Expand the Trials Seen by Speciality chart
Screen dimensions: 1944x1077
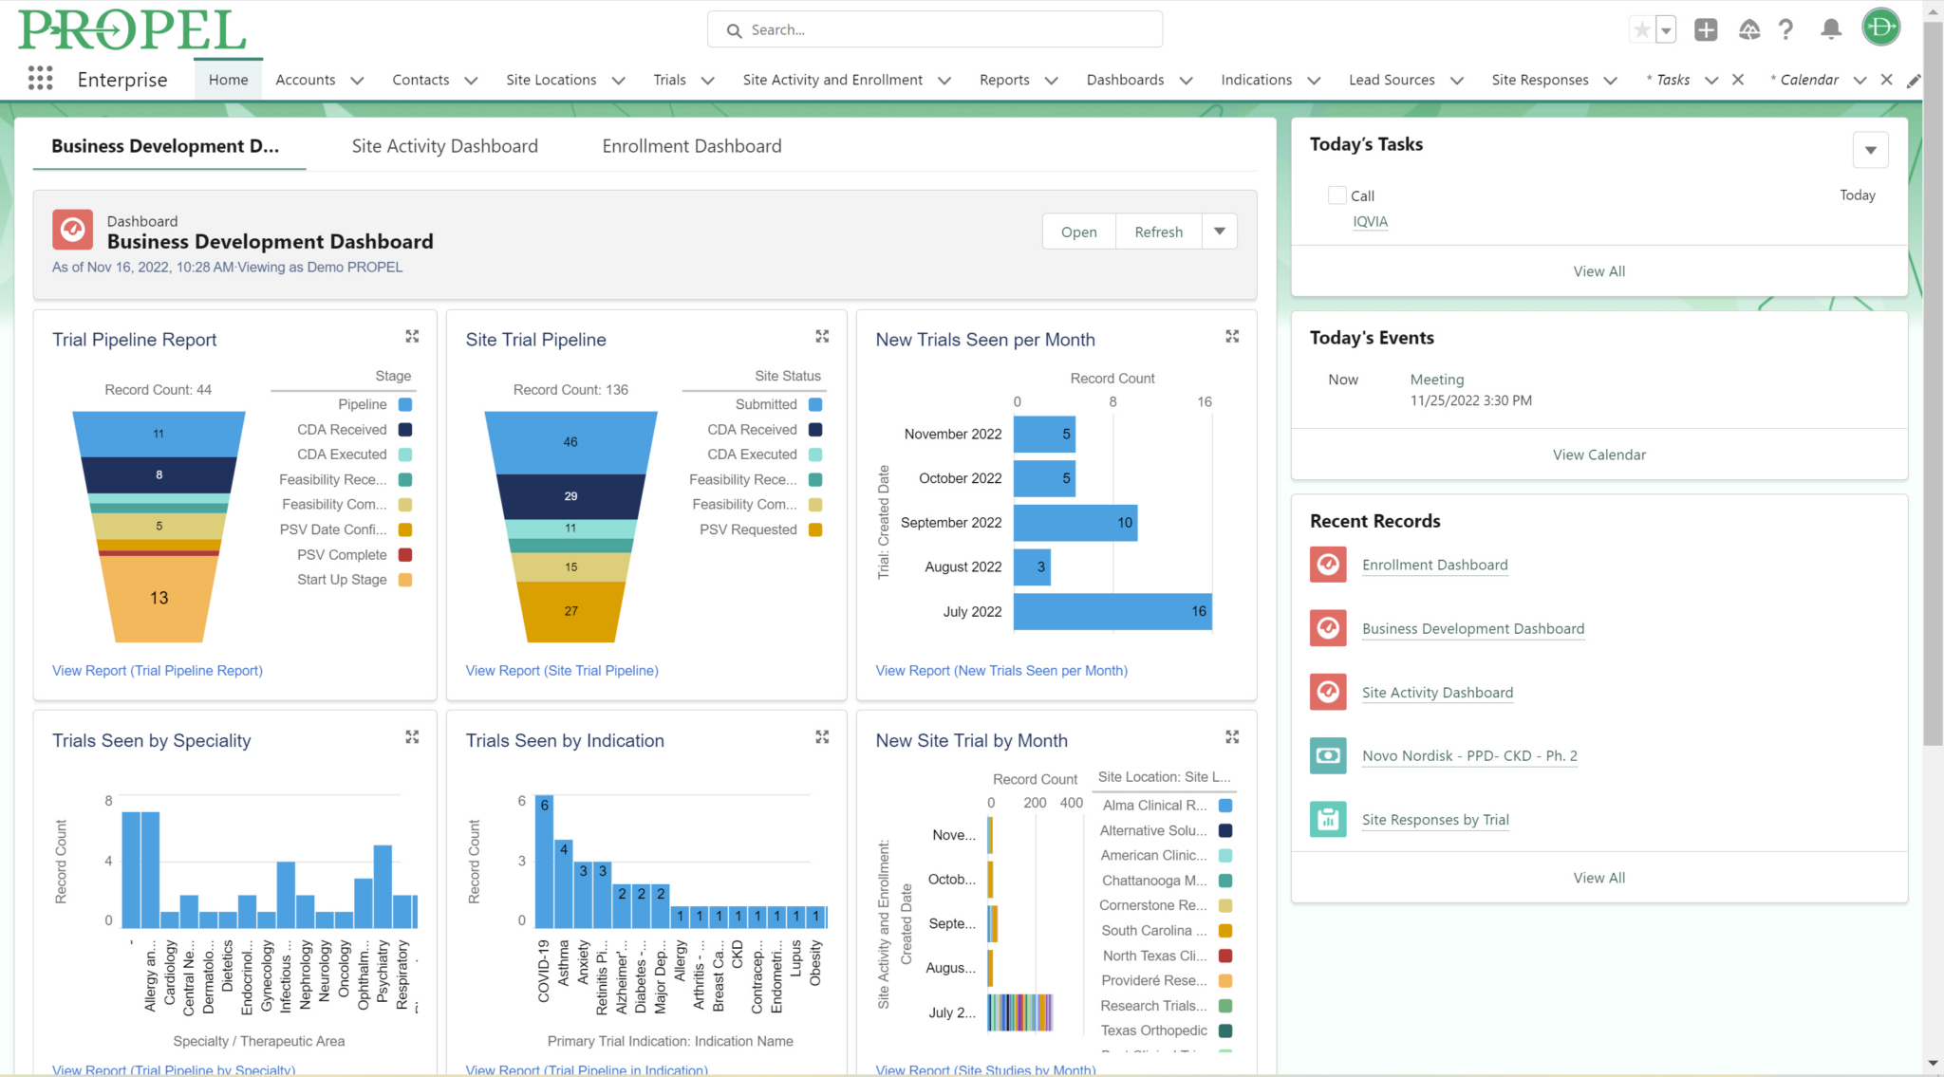click(x=412, y=737)
